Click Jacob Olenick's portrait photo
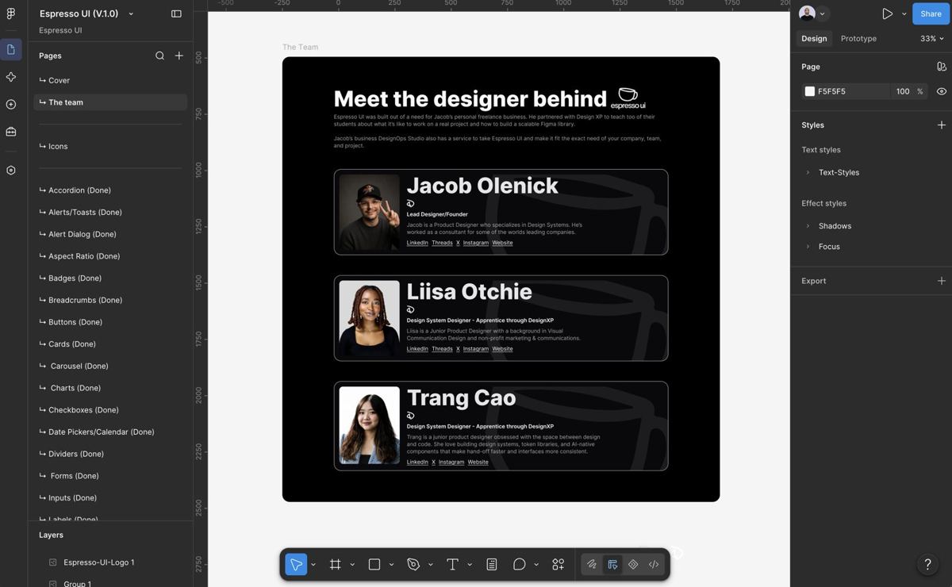Screen dimensions: 952x587 point(369,212)
